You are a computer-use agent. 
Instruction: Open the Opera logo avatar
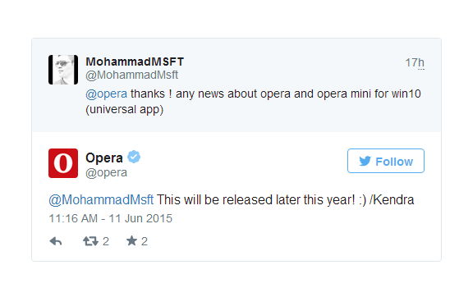pos(63,163)
